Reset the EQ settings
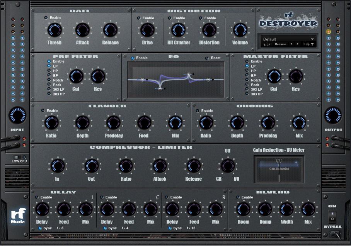This screenshot has height=246, width=351. pyautogui.click(x=206, y=58)
